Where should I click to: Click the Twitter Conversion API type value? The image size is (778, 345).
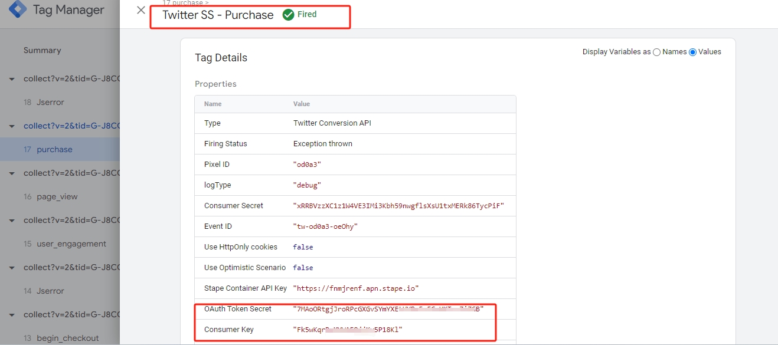(x=332, y=123)
